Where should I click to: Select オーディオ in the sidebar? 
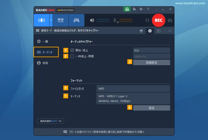[x=46, y=52]
